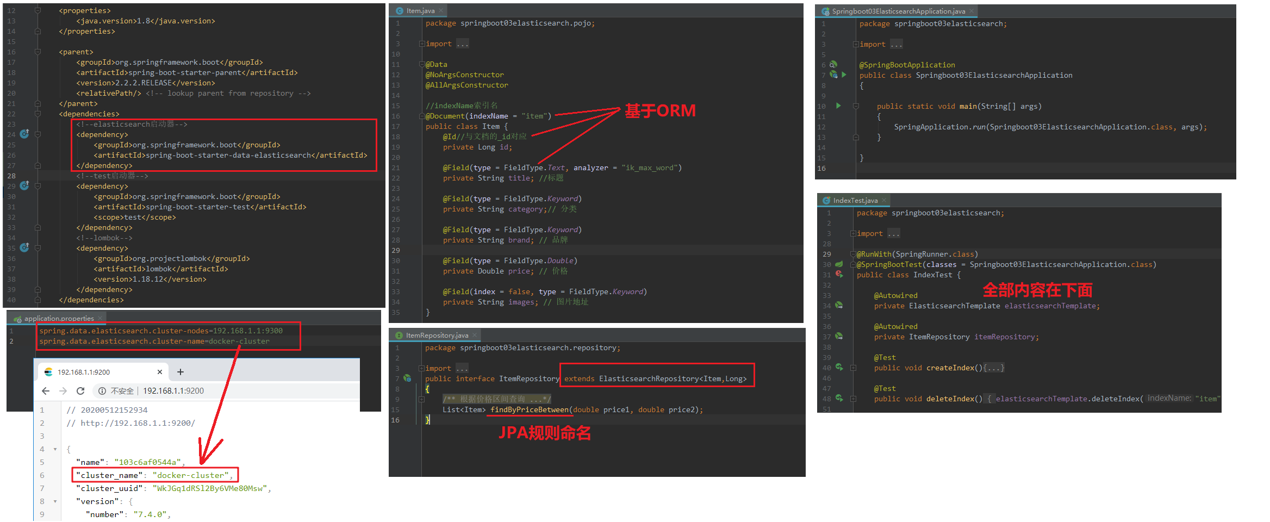Collapse the main method in Springboot03ElasticsearchApplication
This screenshot has width=1270, height=522.
856,106
